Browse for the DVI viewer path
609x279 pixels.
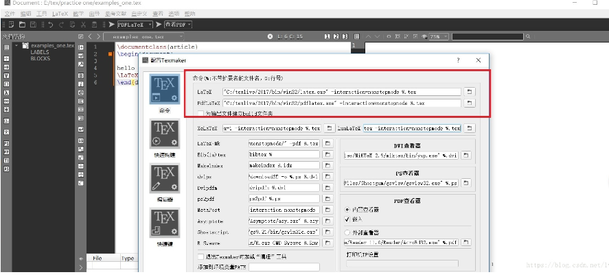coord(466,155)
